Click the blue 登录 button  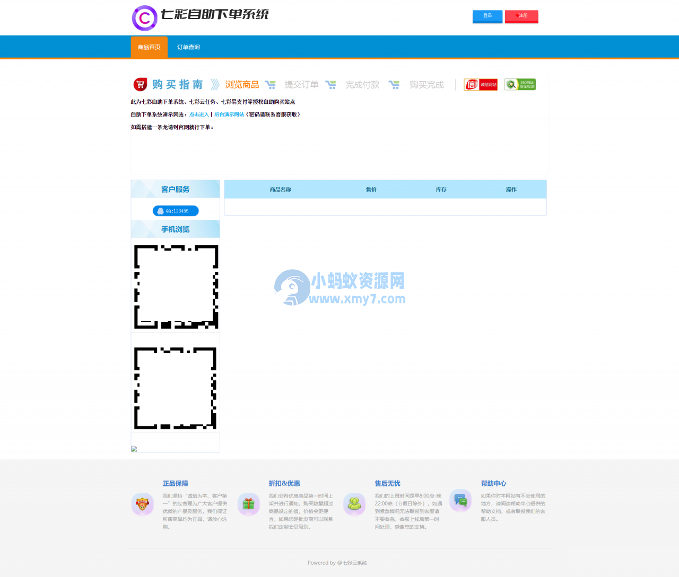click(488, 16)
